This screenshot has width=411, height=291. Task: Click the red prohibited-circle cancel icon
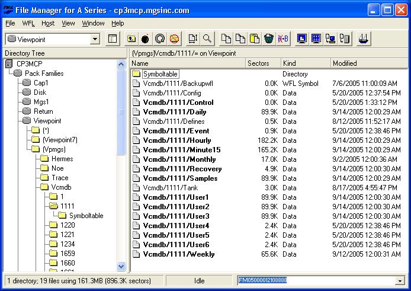click(174, 39)
